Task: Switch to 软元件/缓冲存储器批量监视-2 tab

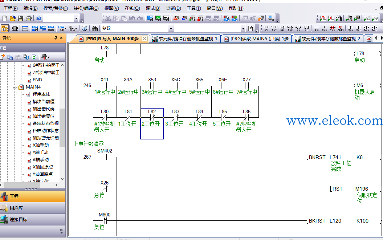Action: coord(327,38)
